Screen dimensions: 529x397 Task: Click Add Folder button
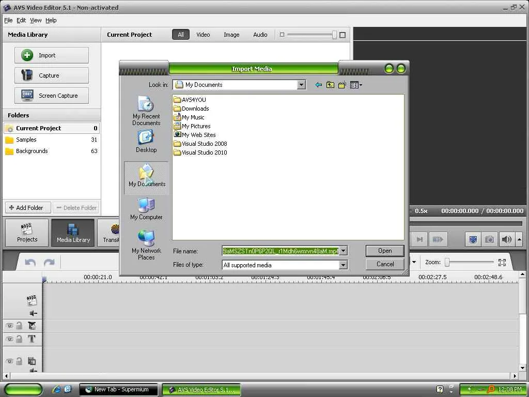[x=28, y=208]
